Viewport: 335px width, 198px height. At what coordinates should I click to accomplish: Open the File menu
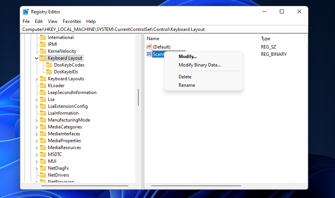[x=26, y=21]
